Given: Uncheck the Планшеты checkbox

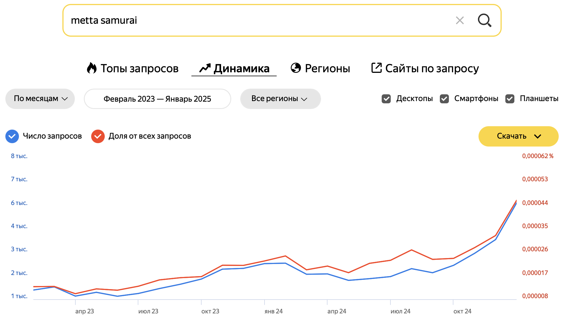Looking at the screenshot, I should tap(510, 99).
